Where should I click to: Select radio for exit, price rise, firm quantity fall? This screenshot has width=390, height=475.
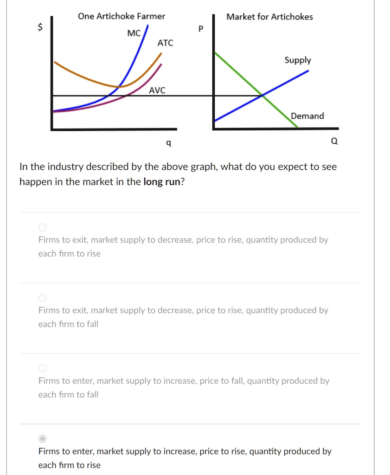click(x=42, y=298)
